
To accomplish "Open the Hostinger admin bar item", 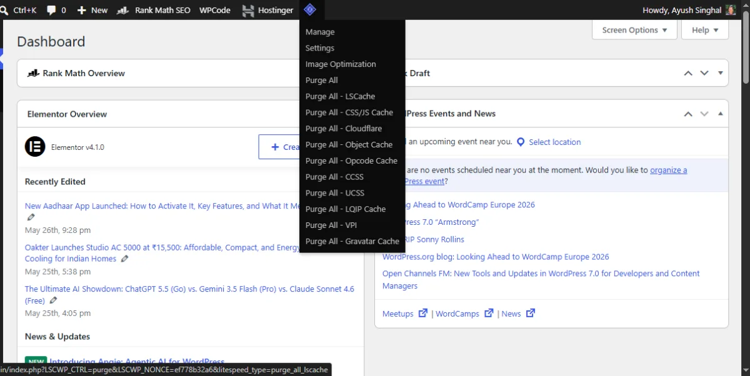I will [267, 10].
